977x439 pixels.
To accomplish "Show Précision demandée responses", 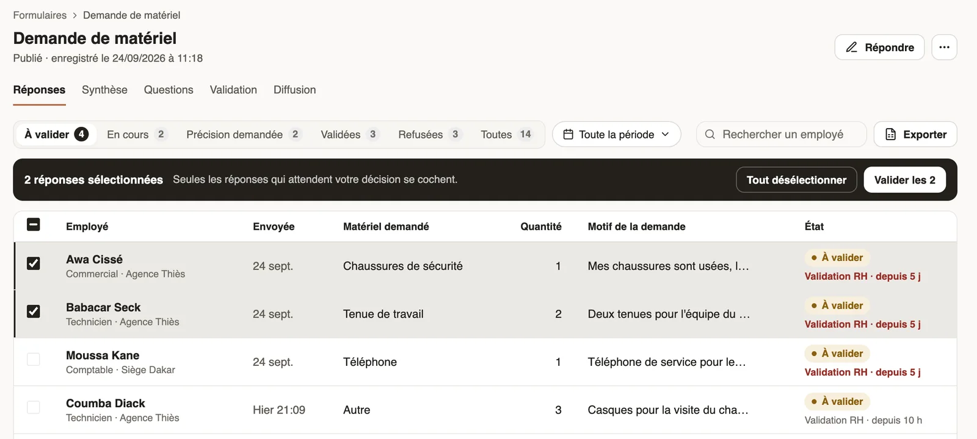I will point(243,134).
